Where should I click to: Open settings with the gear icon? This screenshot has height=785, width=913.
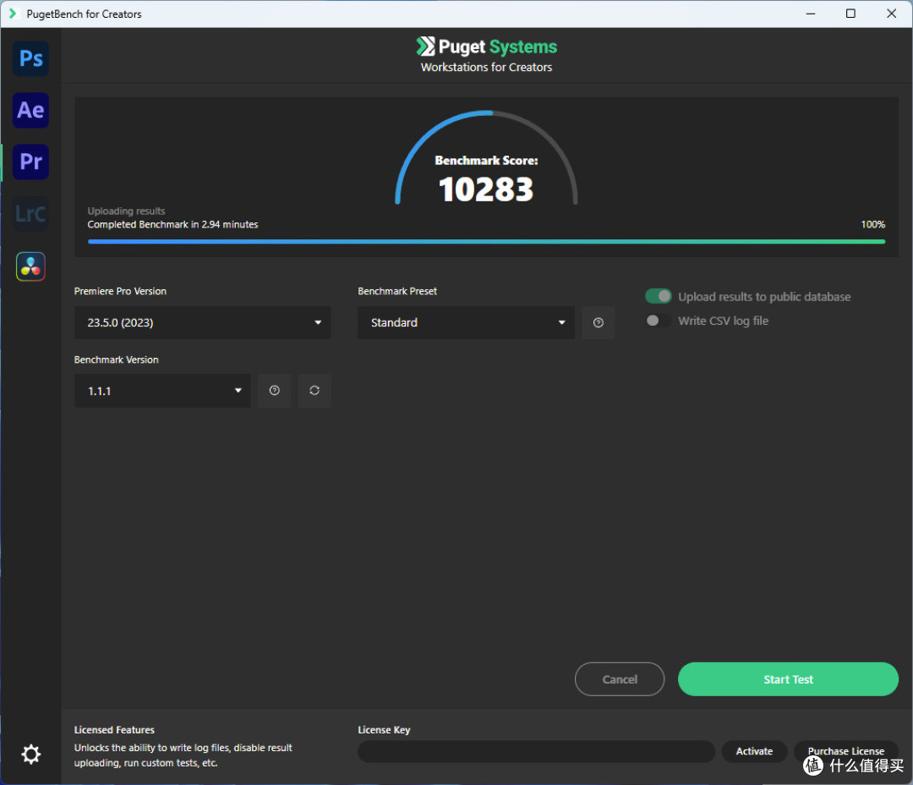pos(31,754)
